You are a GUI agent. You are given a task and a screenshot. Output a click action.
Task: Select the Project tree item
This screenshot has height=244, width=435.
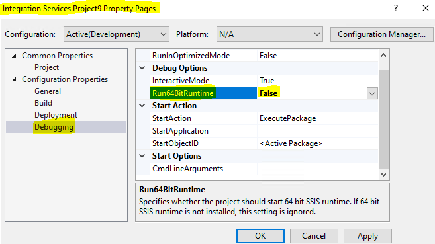pos(46,67)
